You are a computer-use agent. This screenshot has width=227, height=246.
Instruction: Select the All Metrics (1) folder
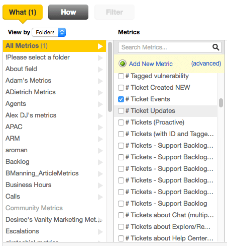[x=54, y=46]
